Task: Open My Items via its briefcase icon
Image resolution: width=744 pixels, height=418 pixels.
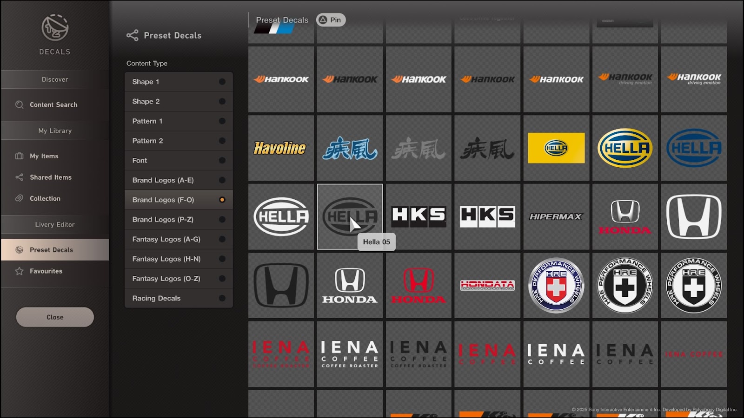Action: click(x=19, y=156)
